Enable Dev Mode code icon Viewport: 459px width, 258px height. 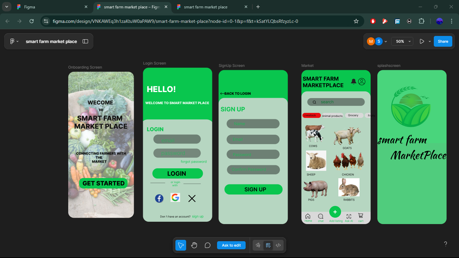click(278, 245)
